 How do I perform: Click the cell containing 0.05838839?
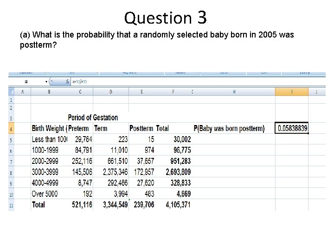click(292, 128)
